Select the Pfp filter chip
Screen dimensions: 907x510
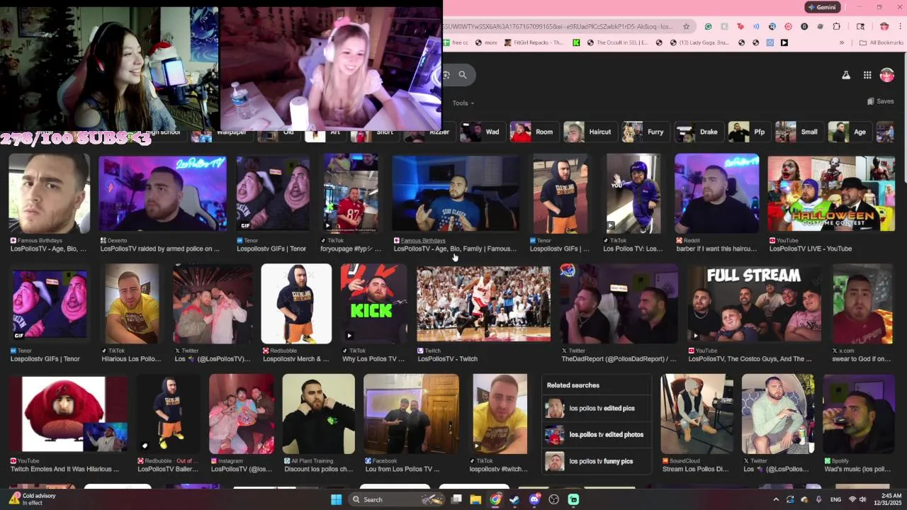click(749, 132)
